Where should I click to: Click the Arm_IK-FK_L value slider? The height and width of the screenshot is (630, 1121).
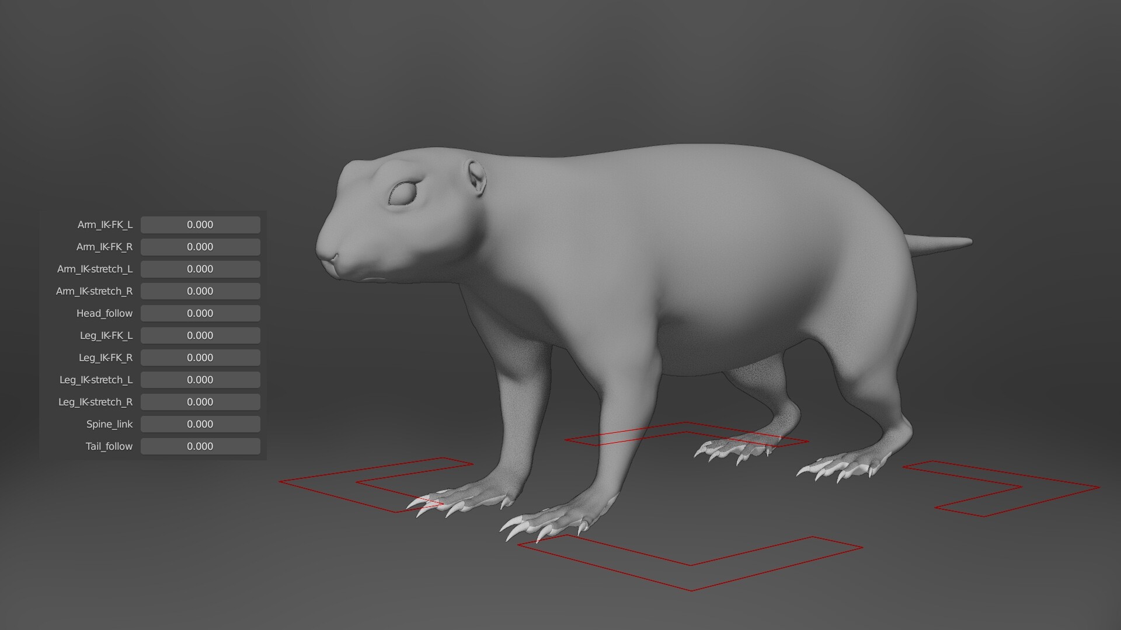click(200, 225)
